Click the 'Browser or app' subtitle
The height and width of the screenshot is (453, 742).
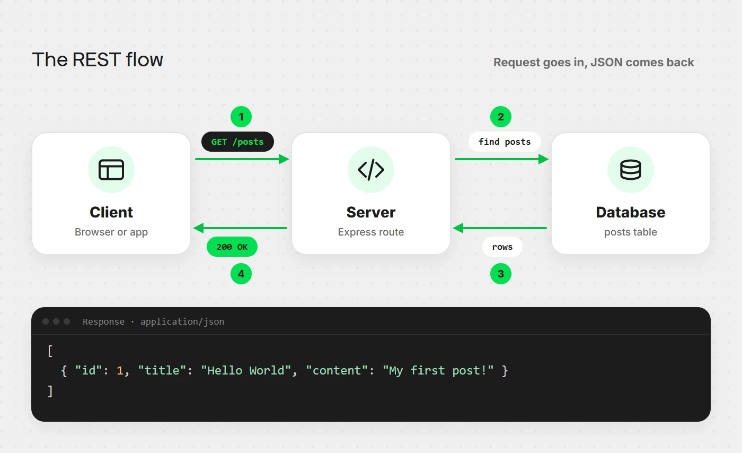pyautogui.click(x=111, y=232)
